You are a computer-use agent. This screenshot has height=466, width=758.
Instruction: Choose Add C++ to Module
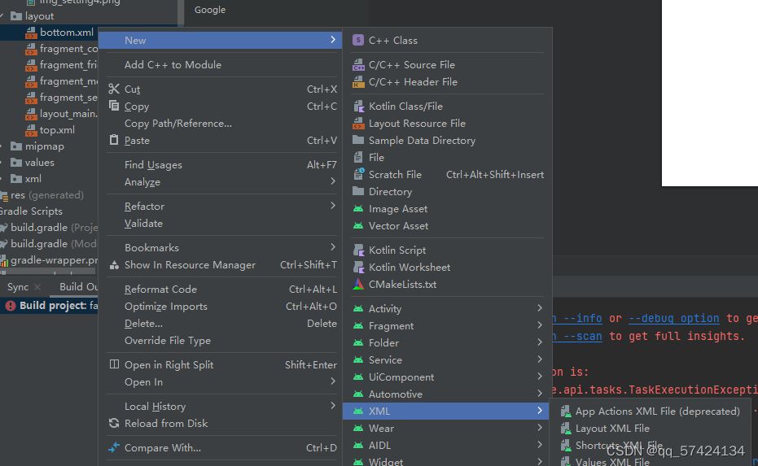point(220,65)
